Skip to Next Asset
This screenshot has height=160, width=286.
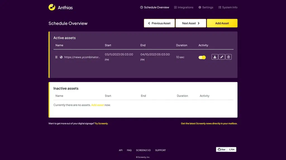tap(191, 23)
